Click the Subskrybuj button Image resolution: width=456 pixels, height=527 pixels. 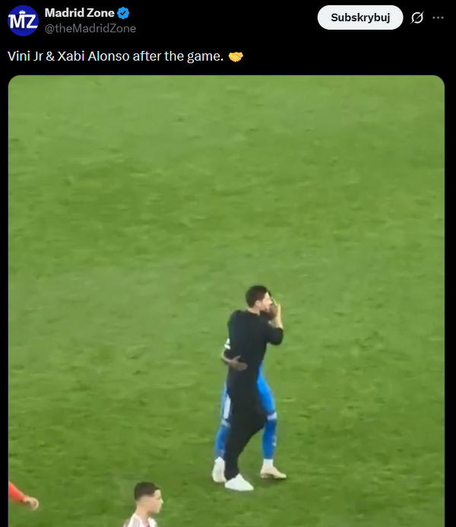[x=360, y=17]
